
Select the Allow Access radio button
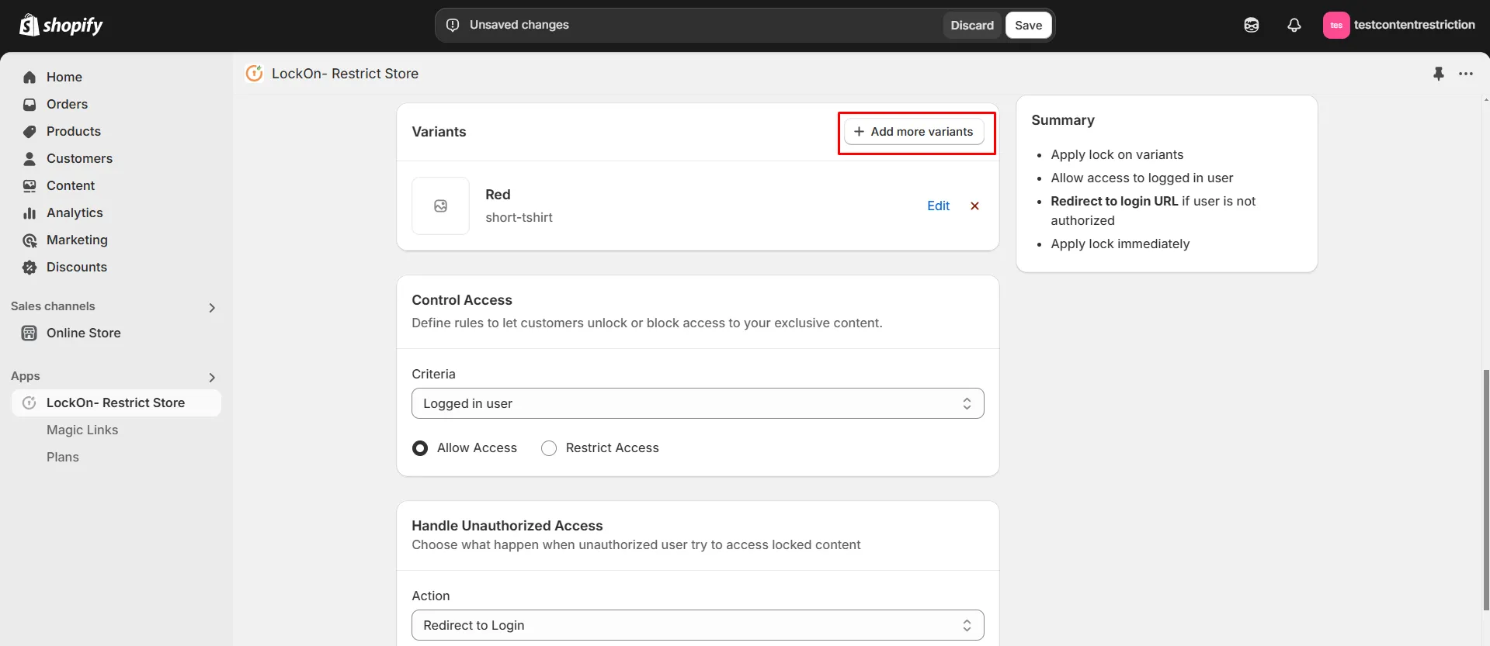(x=420, y=447)
